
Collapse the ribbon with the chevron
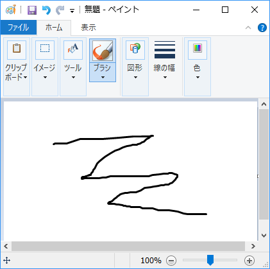(248, 28)
